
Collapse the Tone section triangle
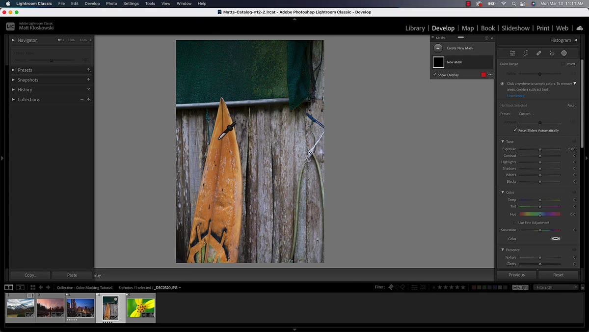503,141
